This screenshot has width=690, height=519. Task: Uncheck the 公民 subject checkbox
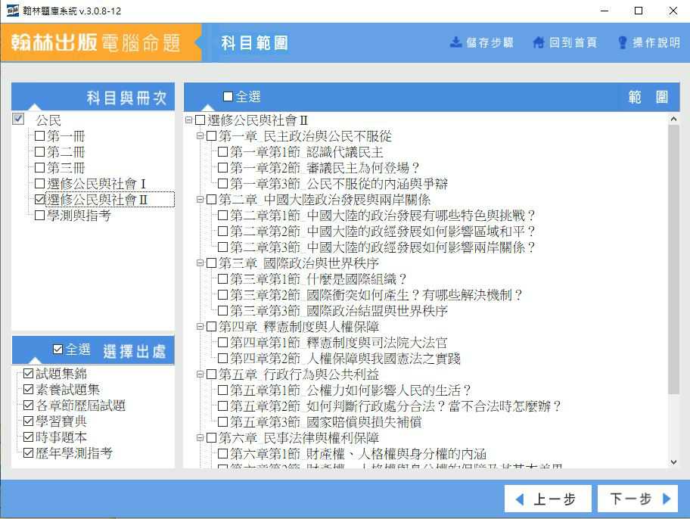tap(18, 119)
